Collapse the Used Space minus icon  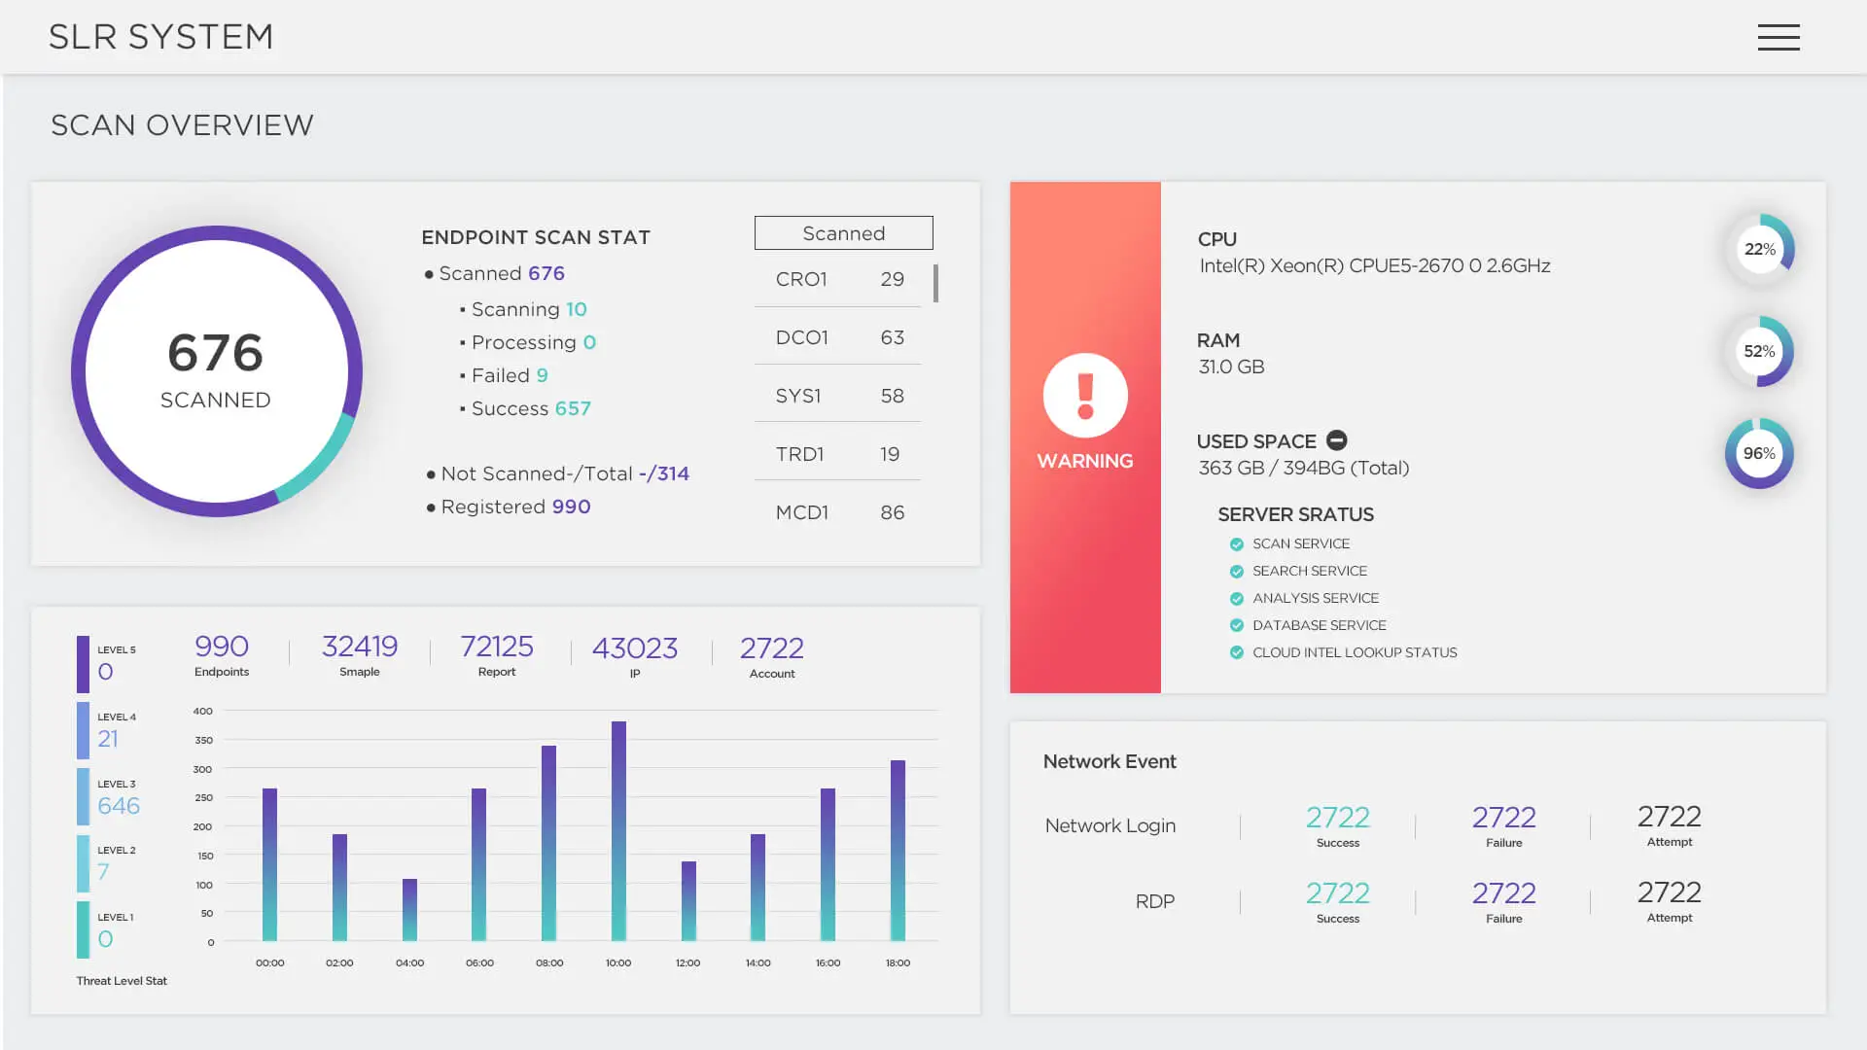[1337, 440]
